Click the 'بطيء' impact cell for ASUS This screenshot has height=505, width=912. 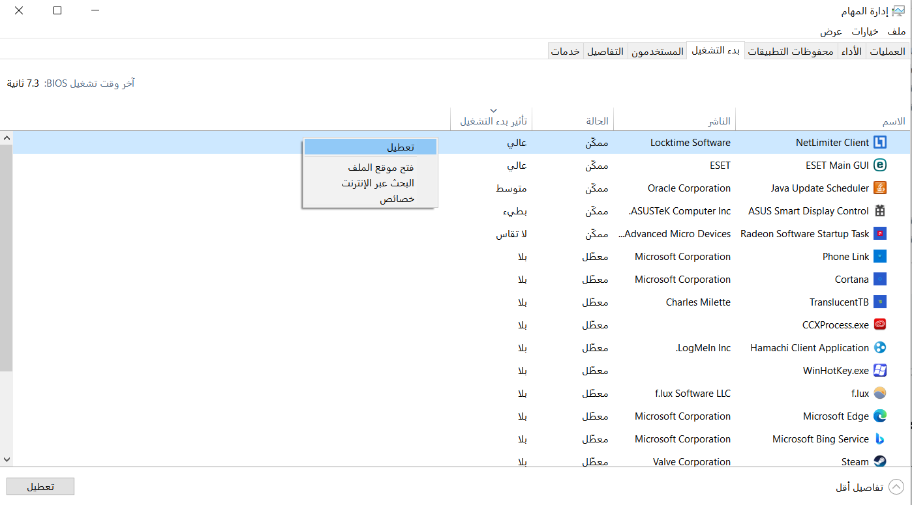(x=515, y=211)
